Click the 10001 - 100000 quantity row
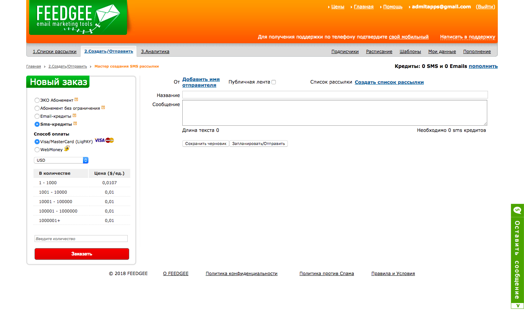This screenshot has width=524, height=327. pos(82,202)
